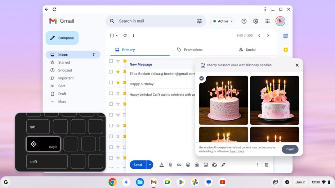The image size is (335, 188).
Task: Check the third email's checkbox
Action: (x=111, y=82)
